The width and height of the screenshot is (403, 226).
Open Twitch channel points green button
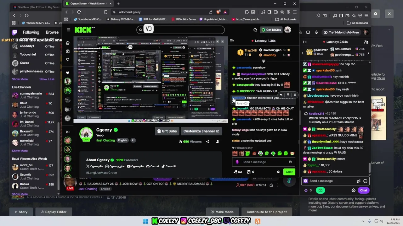click(x=321, y=190)
